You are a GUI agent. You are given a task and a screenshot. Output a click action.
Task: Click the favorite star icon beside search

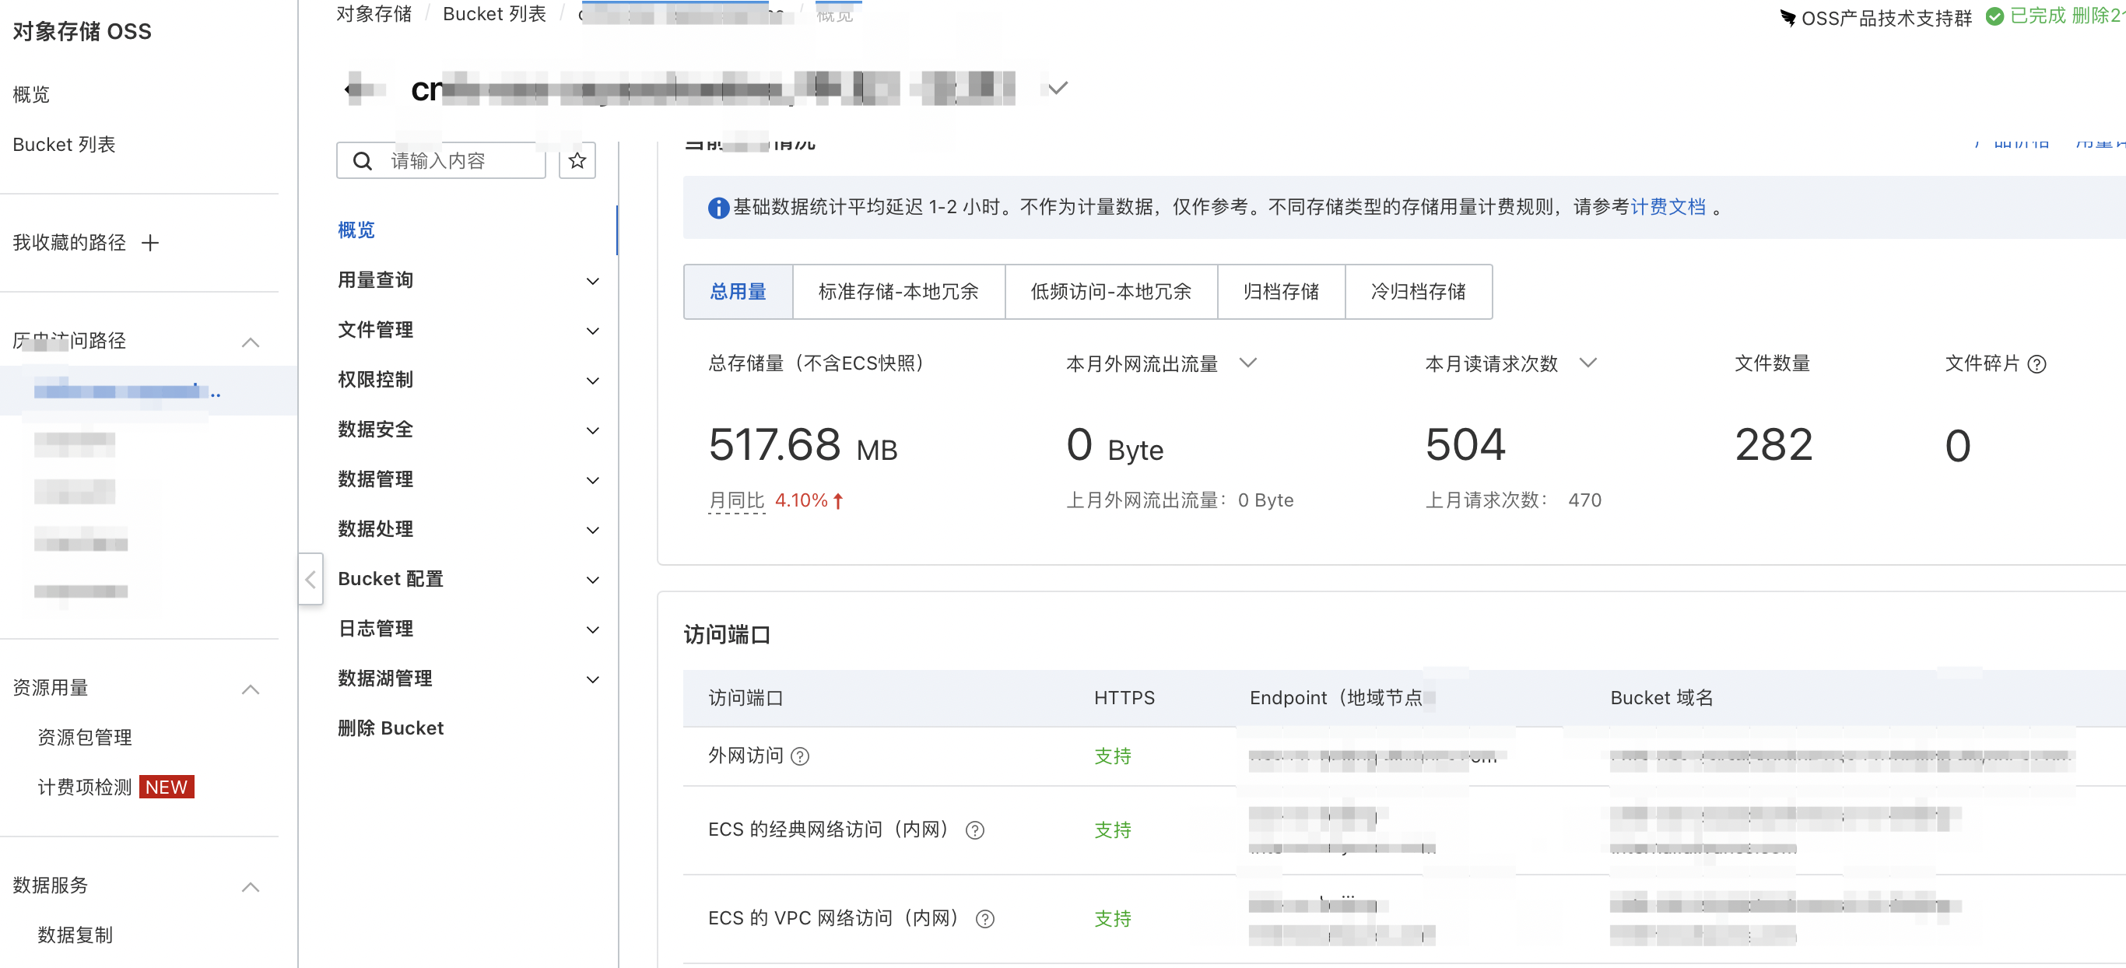pos(577,161)
